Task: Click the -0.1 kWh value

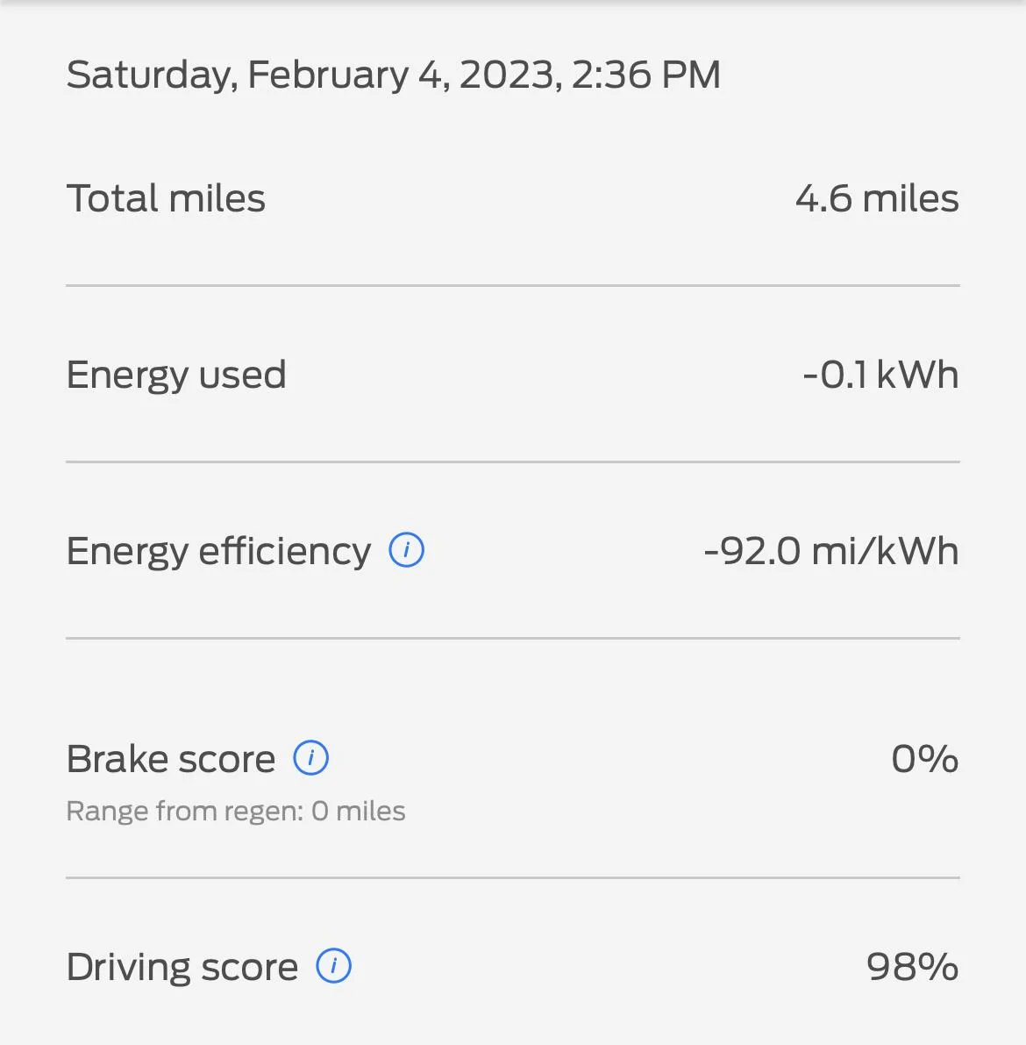Action: pos(880,375)
